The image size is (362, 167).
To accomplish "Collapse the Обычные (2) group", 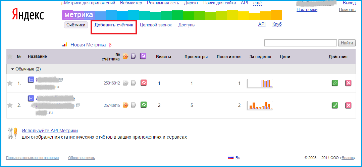I will coord(26,69).
